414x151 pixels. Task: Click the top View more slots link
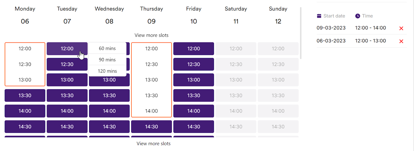151,35
